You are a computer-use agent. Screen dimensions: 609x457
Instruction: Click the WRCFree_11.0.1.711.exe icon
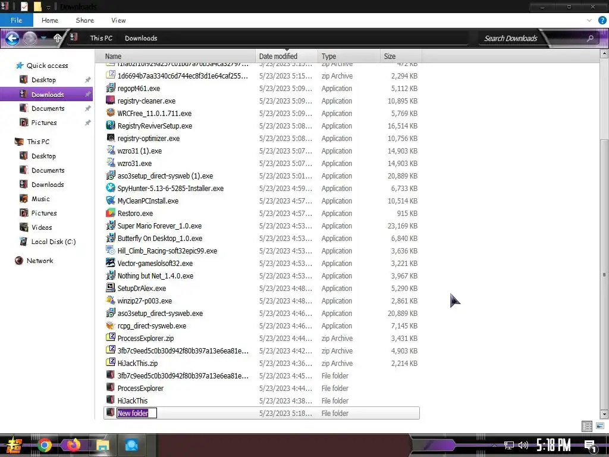coord(111,113)
